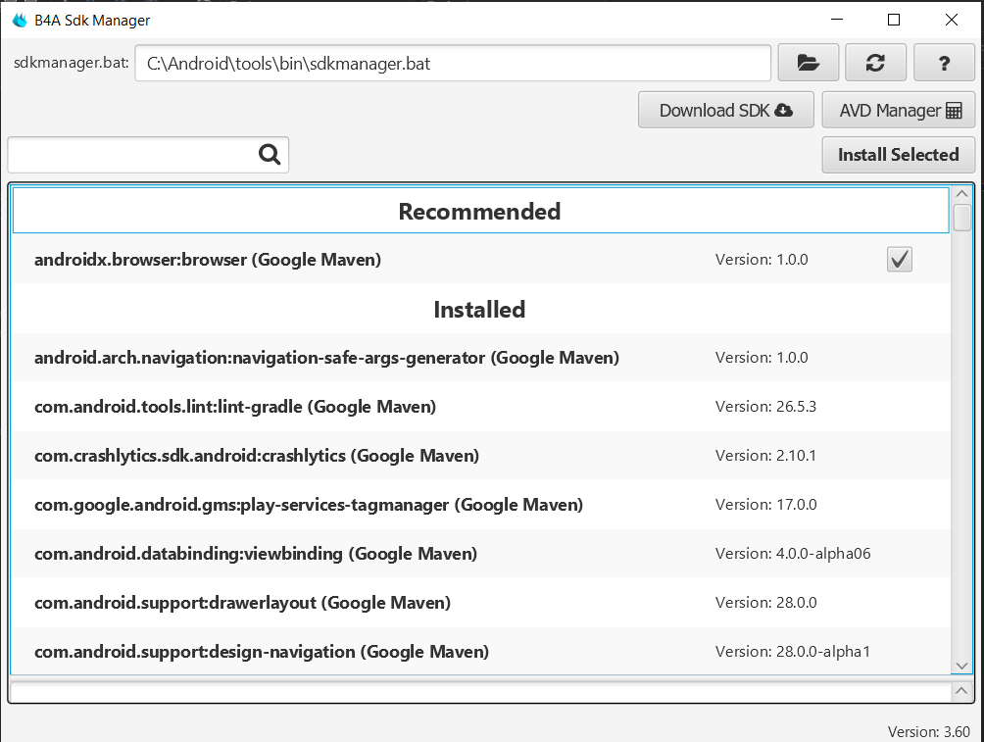Click Version: 4.0.0-alpha06 text

pyautogui.click(x=793, y=553)
